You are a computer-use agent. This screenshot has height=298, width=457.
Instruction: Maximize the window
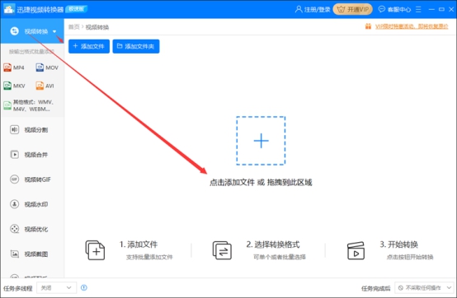[441, 9]
